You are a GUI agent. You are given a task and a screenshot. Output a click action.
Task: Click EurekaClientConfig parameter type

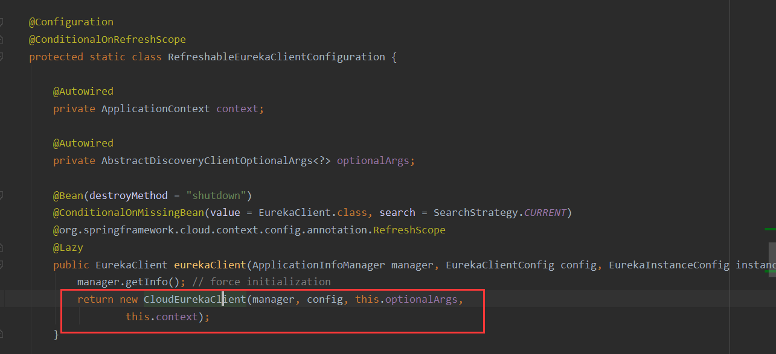[x=500, y=265]
